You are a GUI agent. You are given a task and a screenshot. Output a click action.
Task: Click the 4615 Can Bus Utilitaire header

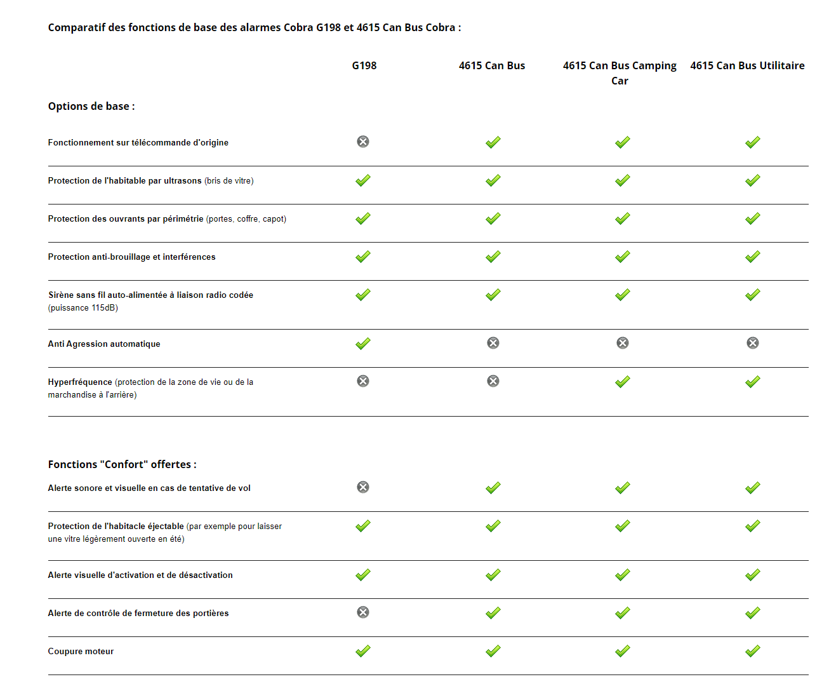point(747,65)
